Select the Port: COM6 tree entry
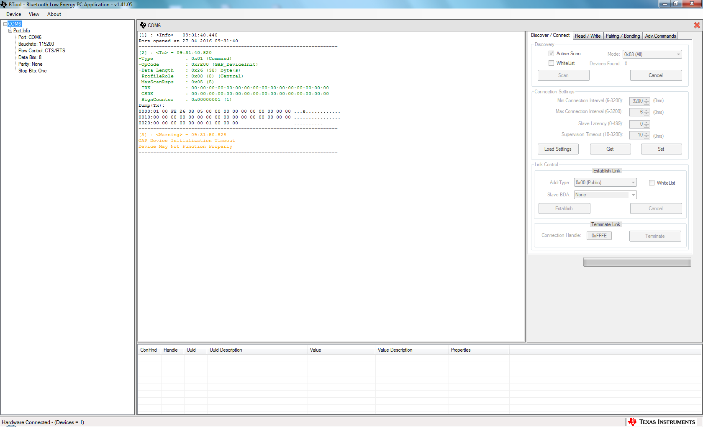The width and height of the screenshot is (703, 427). click(30, 37)
